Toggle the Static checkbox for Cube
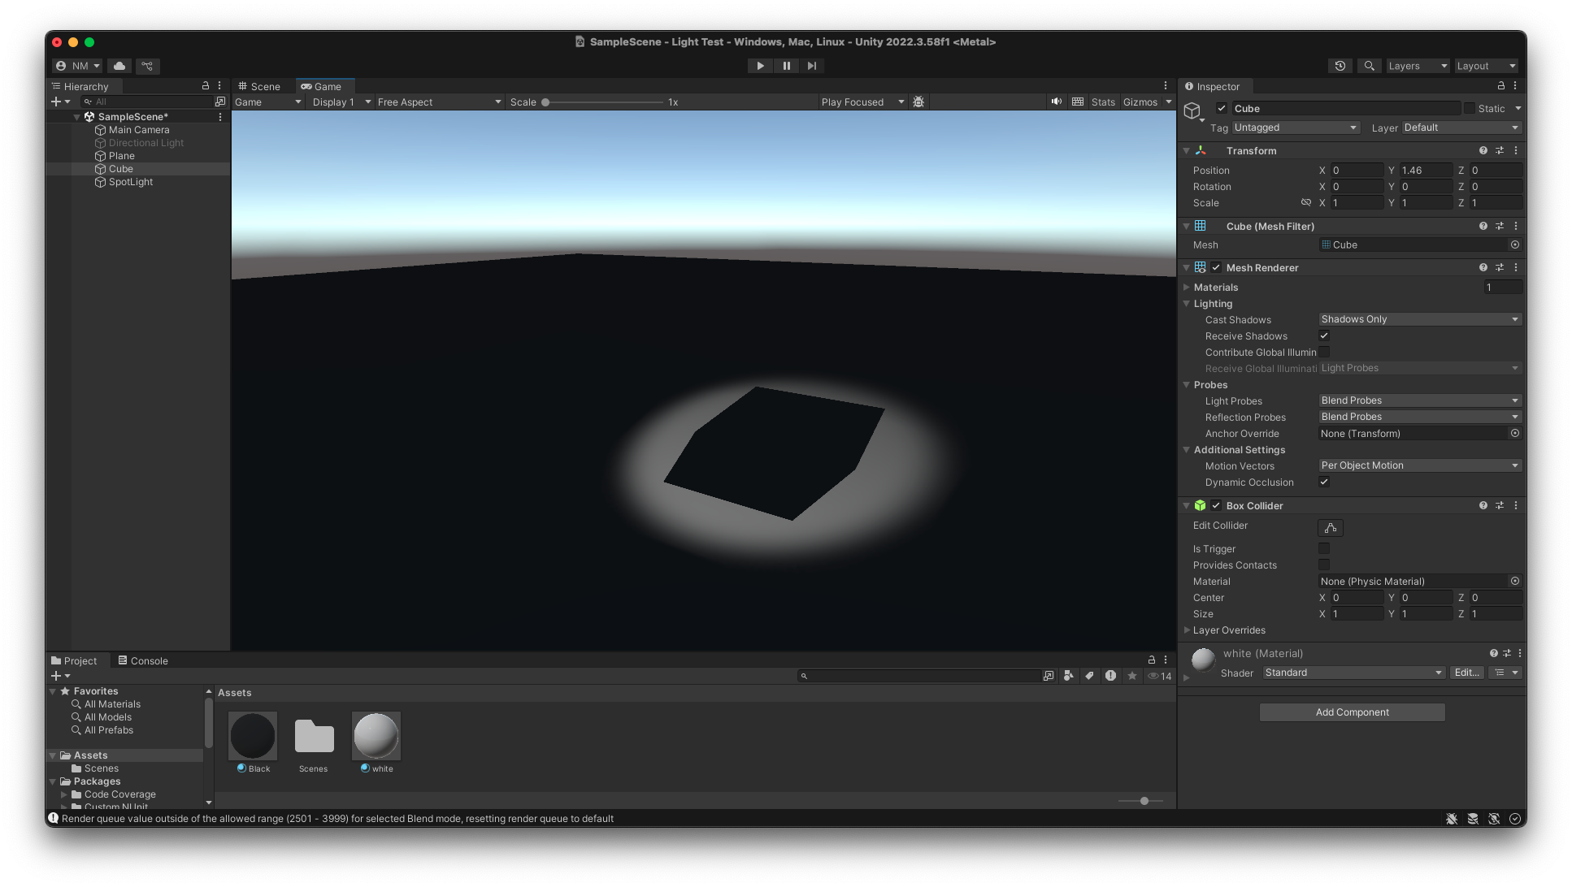The height and width of the screenshot is (887, 1572). (1470, 108)
